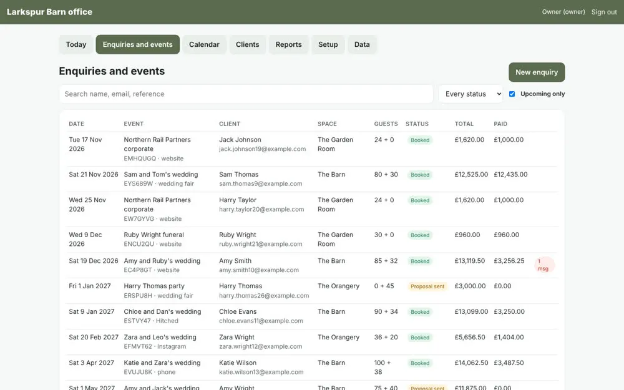Click date Fri 1 Jan 2027

[x=90, y=286]
